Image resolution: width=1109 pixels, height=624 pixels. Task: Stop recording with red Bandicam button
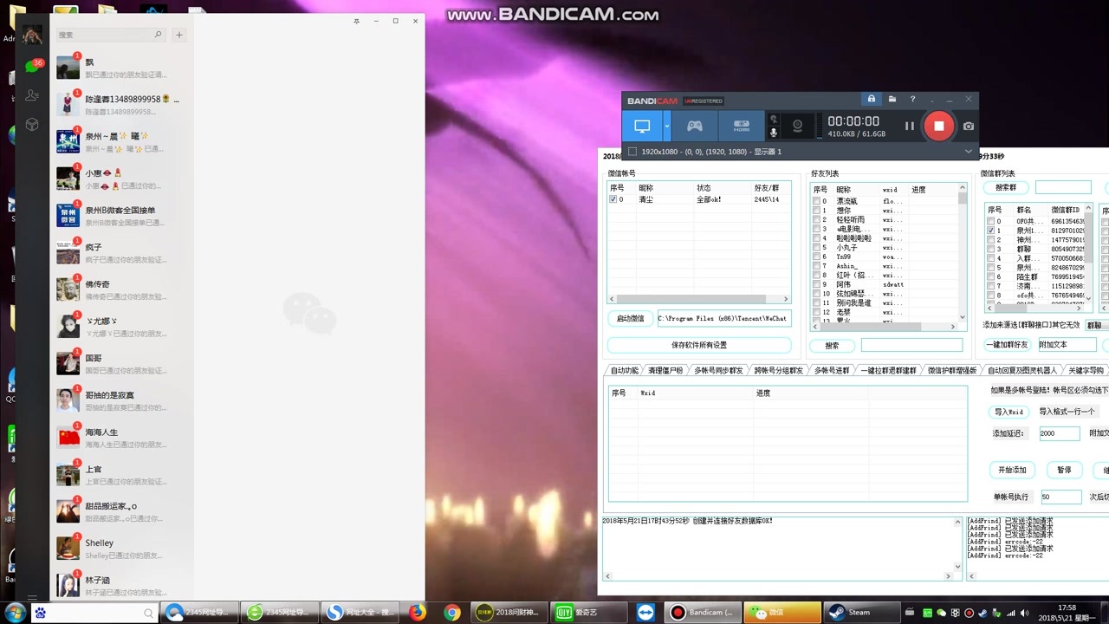[x=938, y=126]
